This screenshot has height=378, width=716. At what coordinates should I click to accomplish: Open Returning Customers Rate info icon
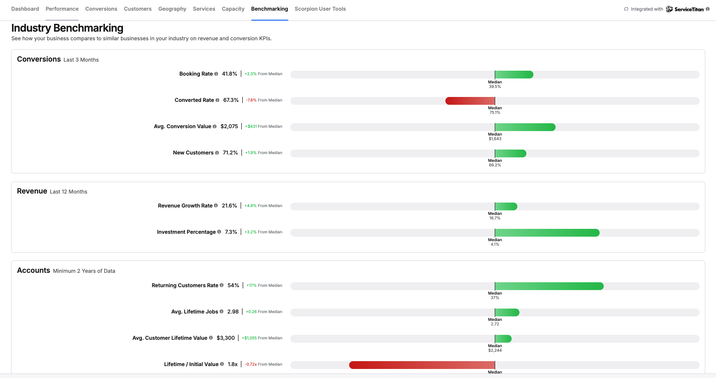click(x=222, y=286)
